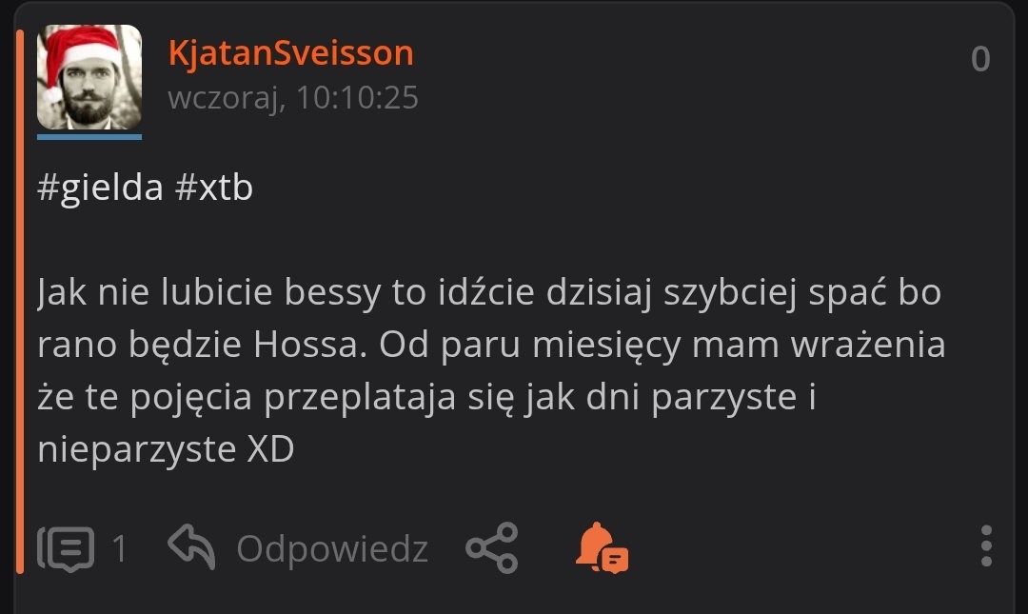Click the comment count number 1
Screen dimensions: 1028x614
pyautogui.click(x=119, y=548)
